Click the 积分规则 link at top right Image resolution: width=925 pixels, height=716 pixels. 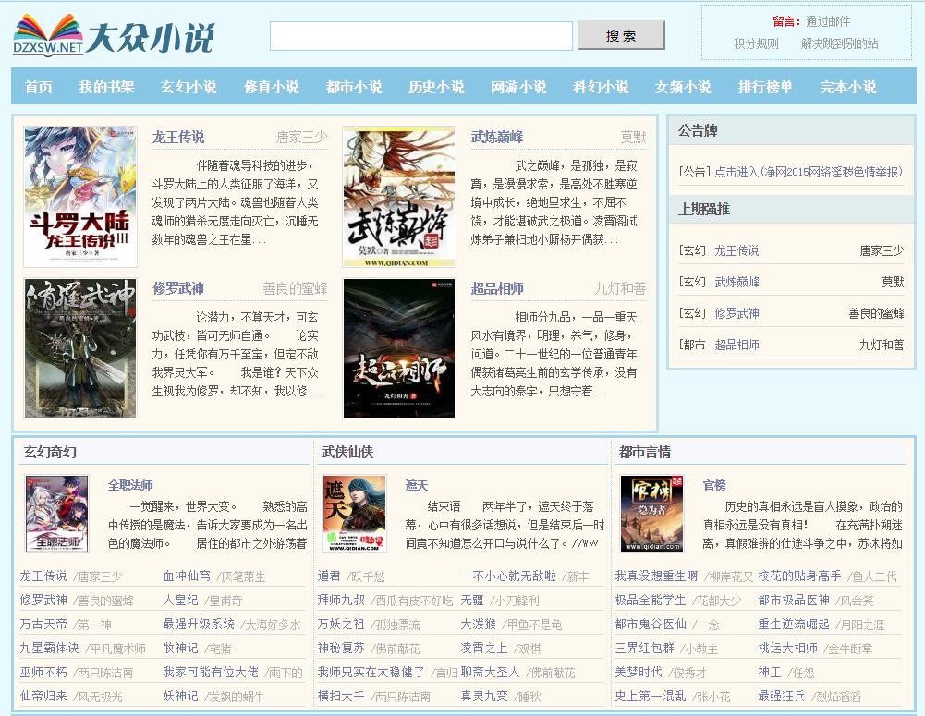point(756,43)
